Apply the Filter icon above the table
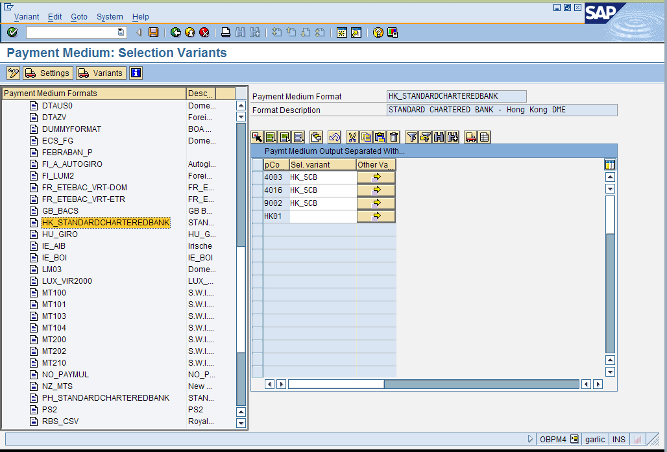Image resolution: width=667 pixels, height=452 pixels. pos(413,137)
